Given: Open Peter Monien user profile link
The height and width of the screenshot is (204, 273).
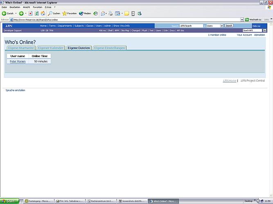Looking at the screenshot, I should tap(18, 62).
